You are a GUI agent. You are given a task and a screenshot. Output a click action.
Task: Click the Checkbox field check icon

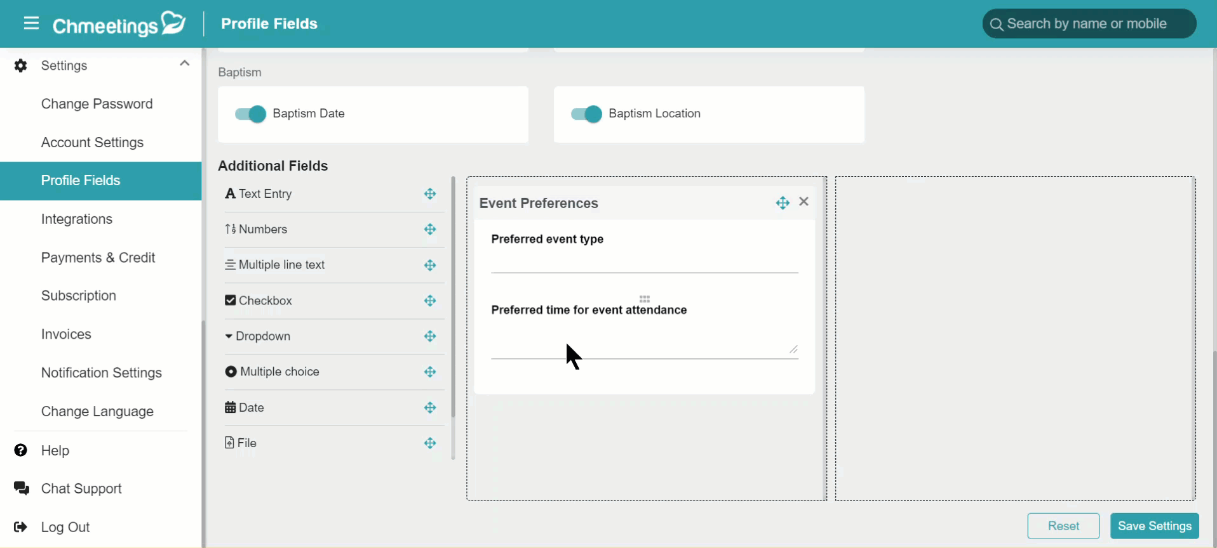click(230, 300)
